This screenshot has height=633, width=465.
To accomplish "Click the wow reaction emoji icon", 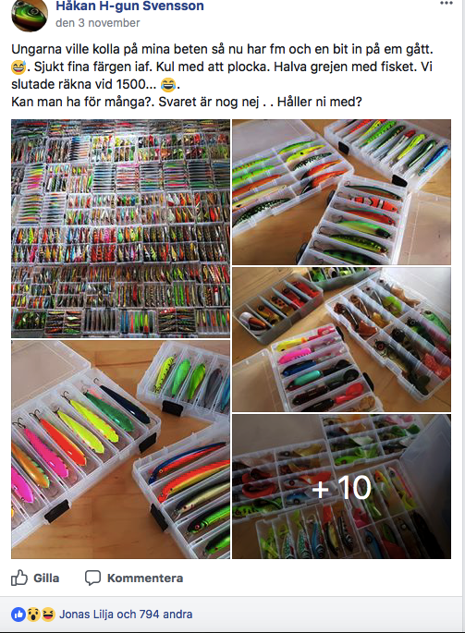I will click(x=33, y=615).
